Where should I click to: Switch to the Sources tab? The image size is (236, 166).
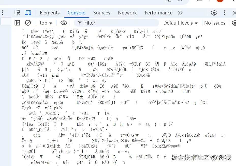101,13
